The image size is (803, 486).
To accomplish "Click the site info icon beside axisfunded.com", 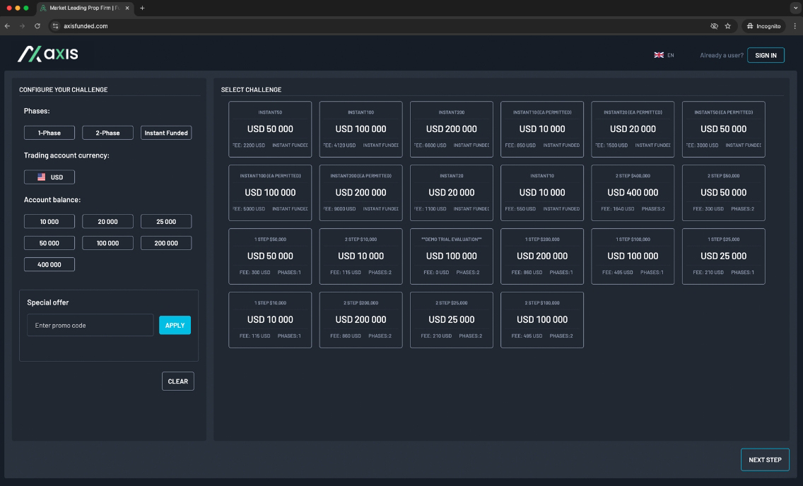I will coord(56,25).
